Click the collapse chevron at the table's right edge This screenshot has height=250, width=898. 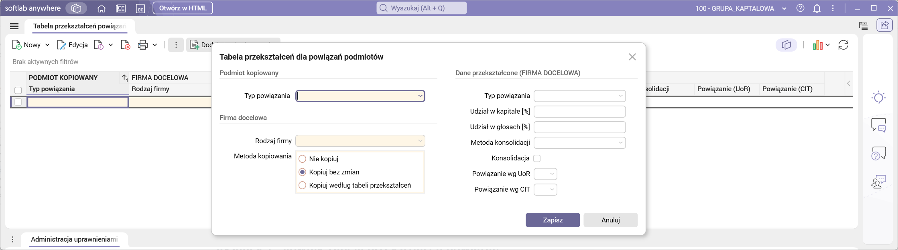click(x=849, y=83)
